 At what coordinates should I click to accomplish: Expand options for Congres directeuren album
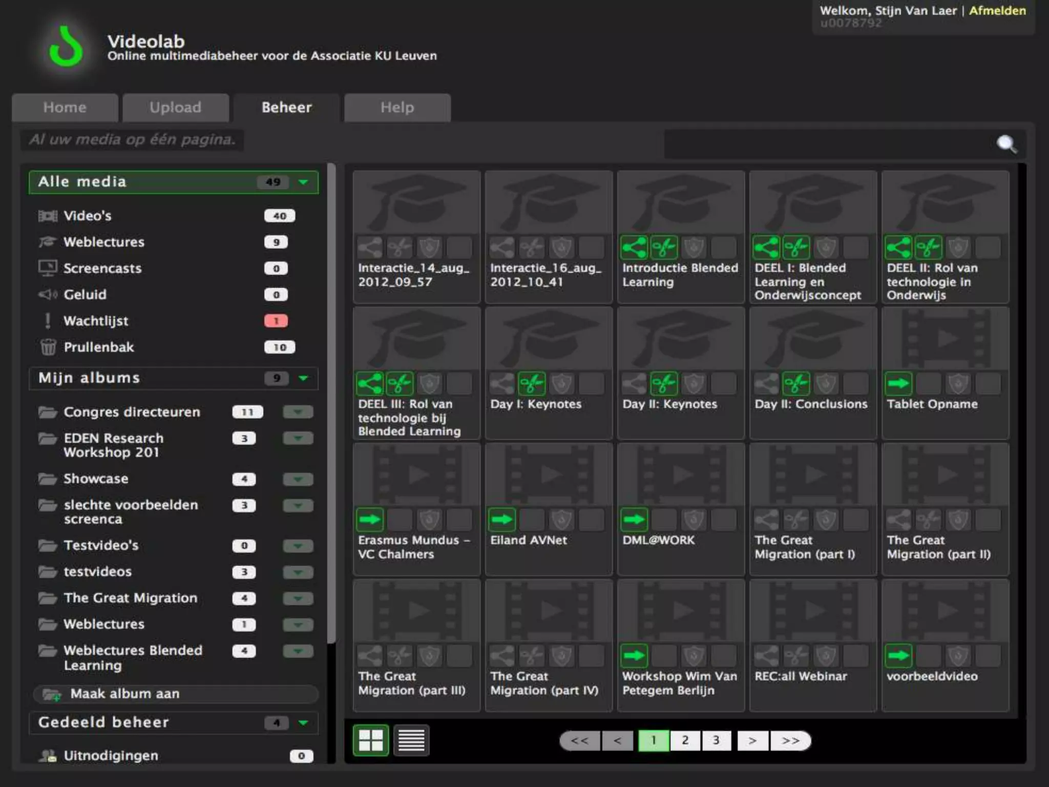click(298, 412)
